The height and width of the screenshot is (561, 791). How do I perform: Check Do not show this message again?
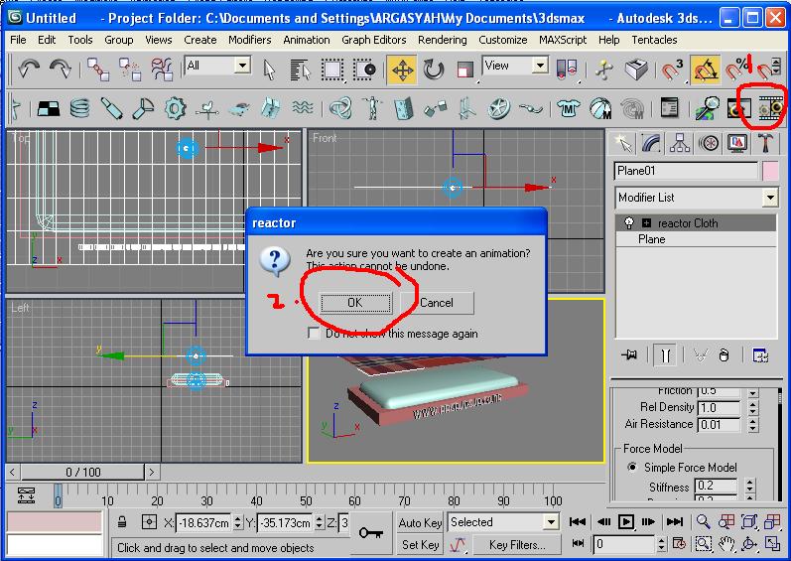pos(314,334)
